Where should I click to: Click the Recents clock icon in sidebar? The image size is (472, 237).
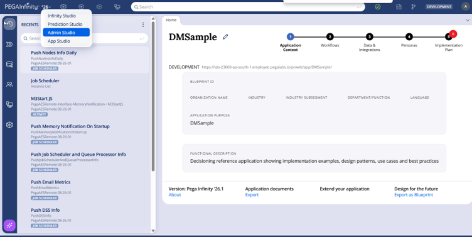[9, 24]
